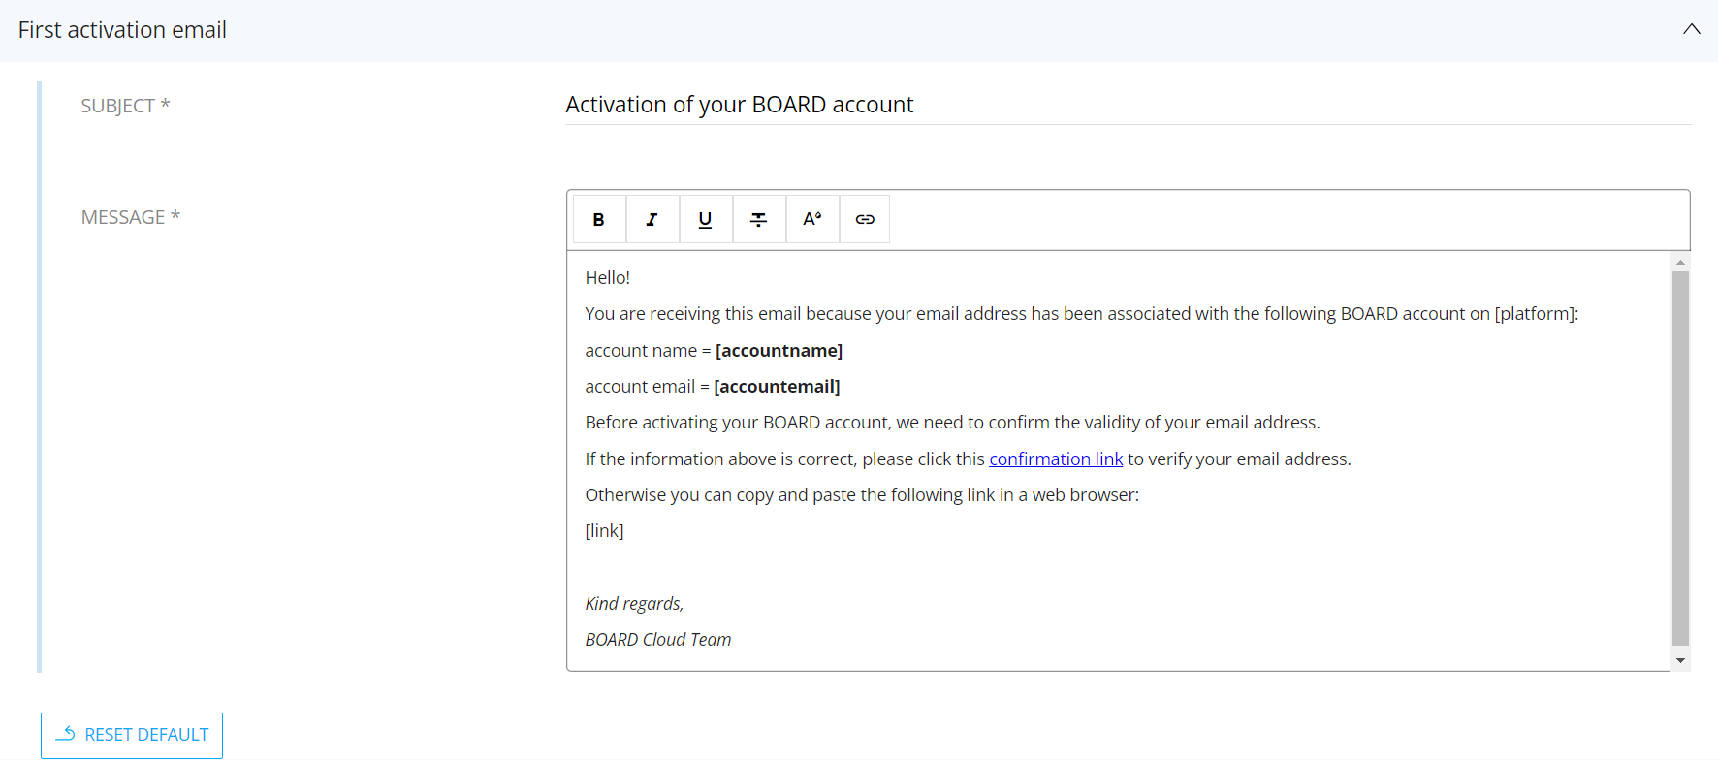
Task: Click the [accountname] placeholder in message
Action: [x=779, y=351]
